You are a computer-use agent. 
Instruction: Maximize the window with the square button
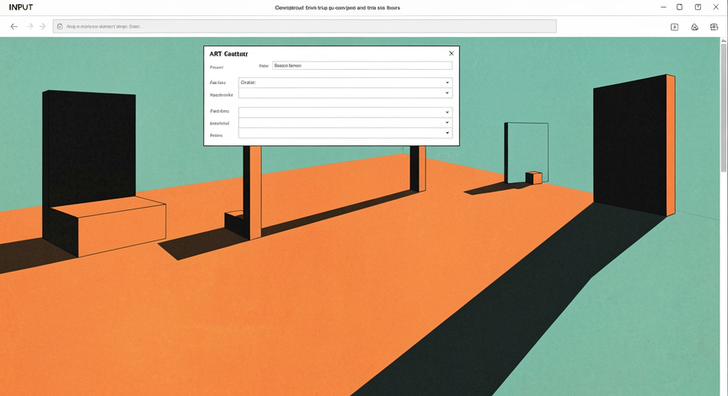pyautogui.click(x=679, y=7)
